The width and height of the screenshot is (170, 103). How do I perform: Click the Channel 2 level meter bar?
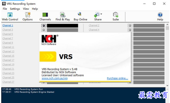(x=149, y=26)
